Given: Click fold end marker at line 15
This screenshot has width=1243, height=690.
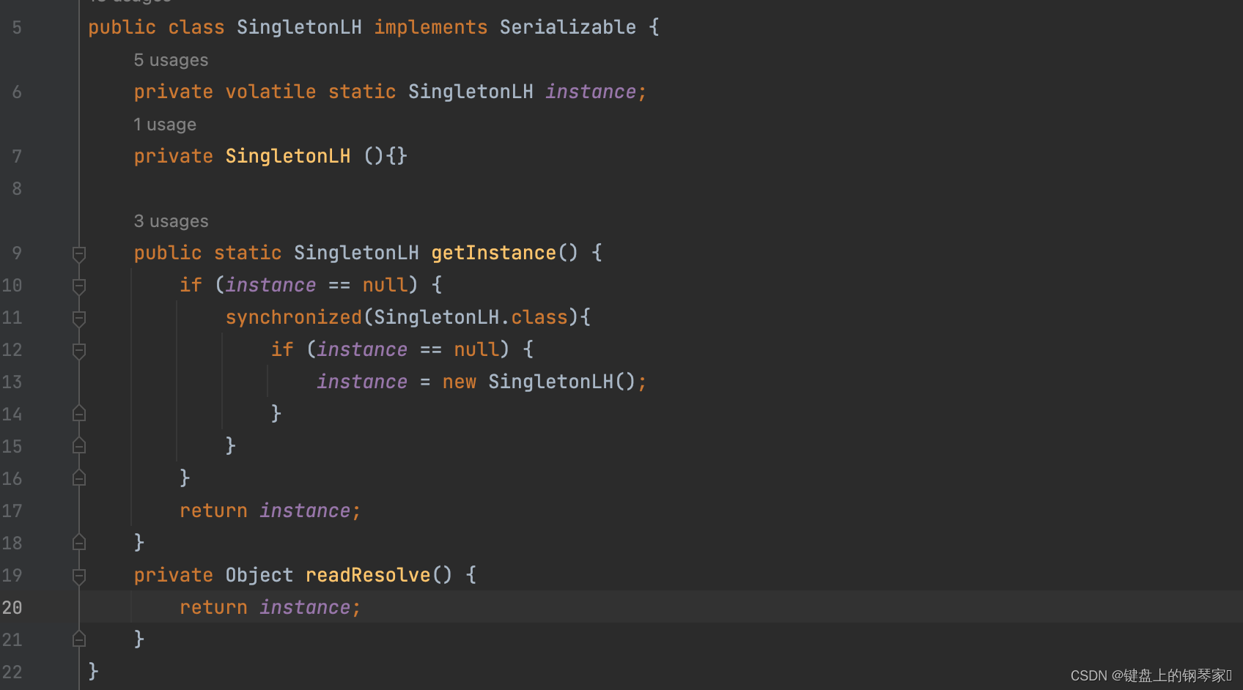Looking at the screenshot, I should pos(79,446).
